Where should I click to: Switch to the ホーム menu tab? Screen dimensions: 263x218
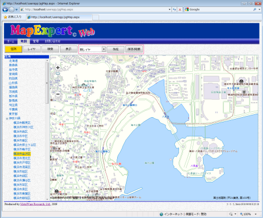pos(10,41)
